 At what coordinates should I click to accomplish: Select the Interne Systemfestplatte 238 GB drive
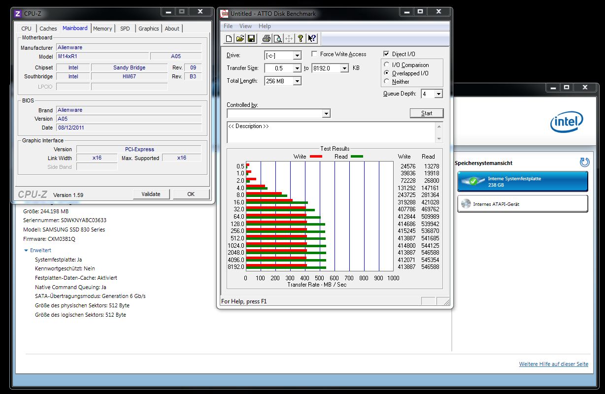tap(522, 181)
